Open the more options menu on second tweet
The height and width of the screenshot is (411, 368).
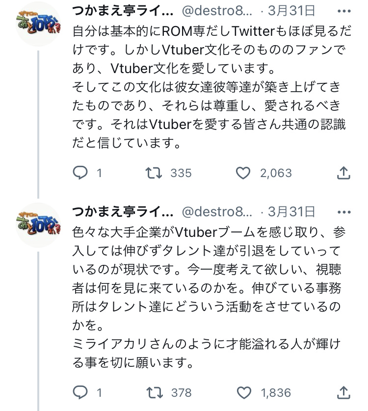344,212
